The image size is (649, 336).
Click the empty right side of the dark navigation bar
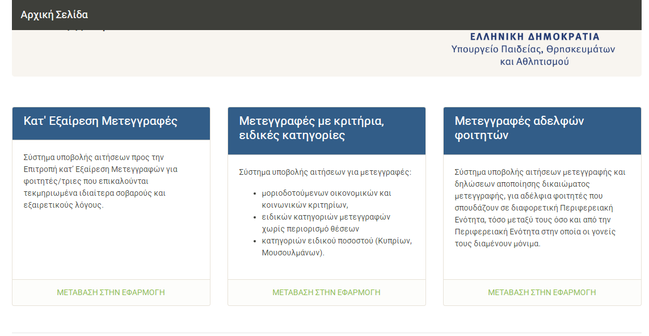(397, 15)
